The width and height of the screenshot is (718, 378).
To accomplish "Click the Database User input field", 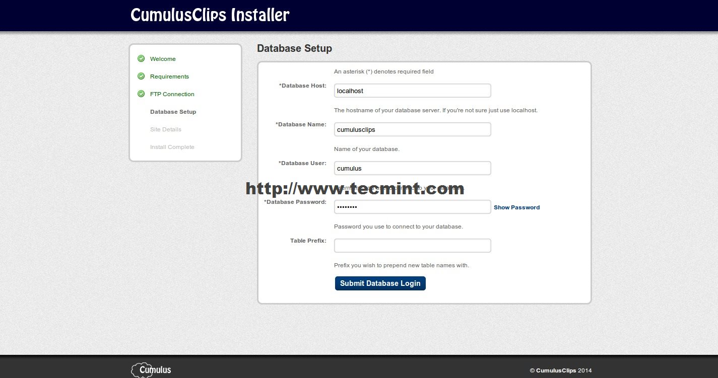I will pyautogui.click(x=412, y=168).
